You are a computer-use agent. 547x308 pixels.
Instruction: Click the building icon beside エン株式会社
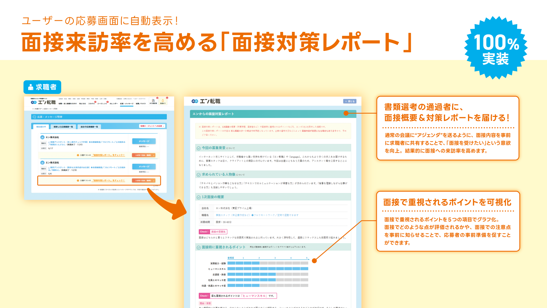(x=42, y=137)
